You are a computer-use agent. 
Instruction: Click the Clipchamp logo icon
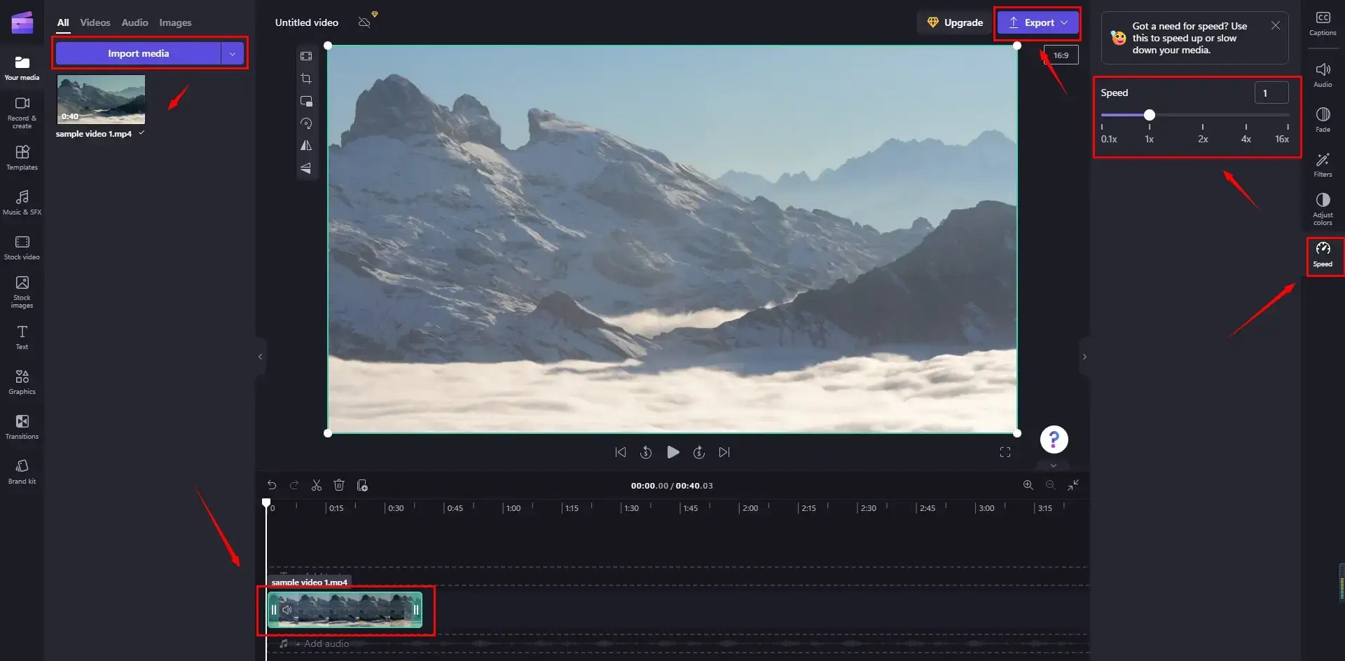[22, 22]
